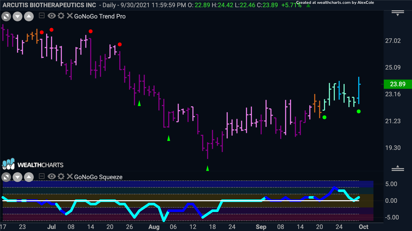412x231 pixels.
Task: Open GoNoGo Squeeze settings gear
Action: [61, 176]
